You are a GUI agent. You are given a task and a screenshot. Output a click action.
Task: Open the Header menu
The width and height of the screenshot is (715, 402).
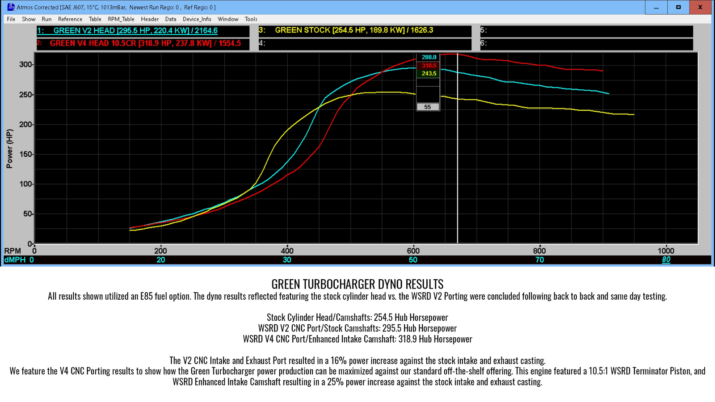tap(150, 19)
